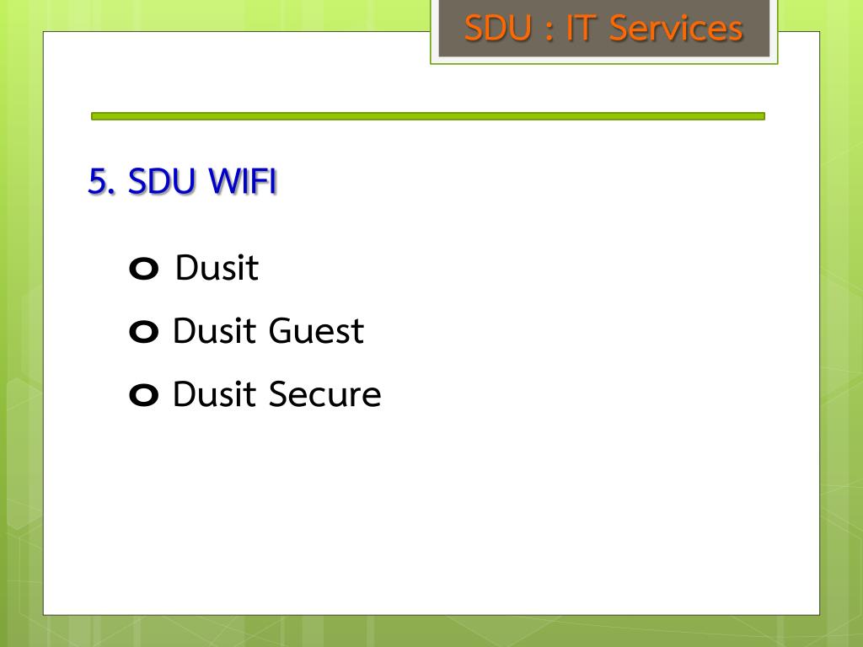Click the word Secure in the list

[x=324, y=394]
